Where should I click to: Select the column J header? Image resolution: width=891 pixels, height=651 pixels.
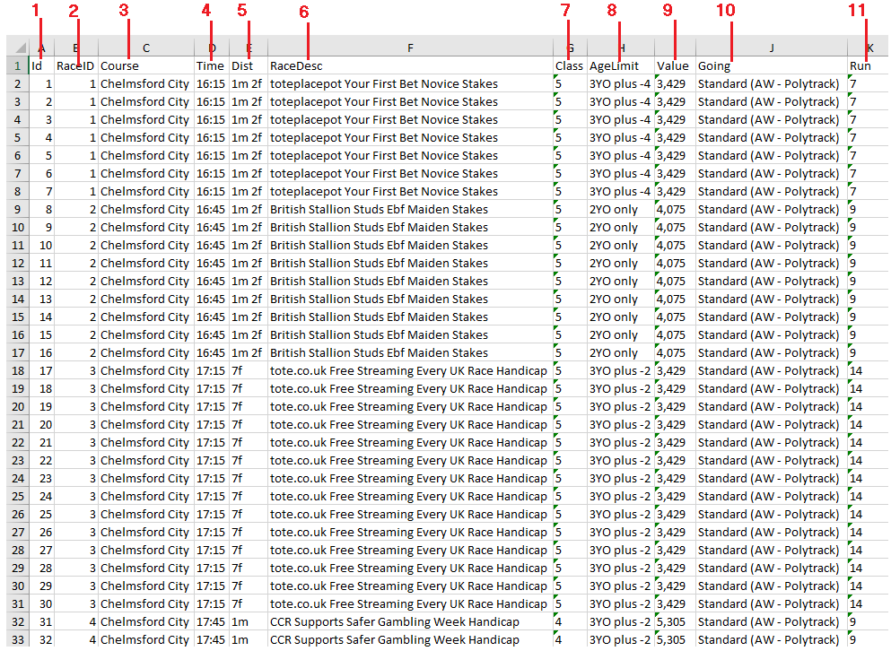(x=771, y=48)
